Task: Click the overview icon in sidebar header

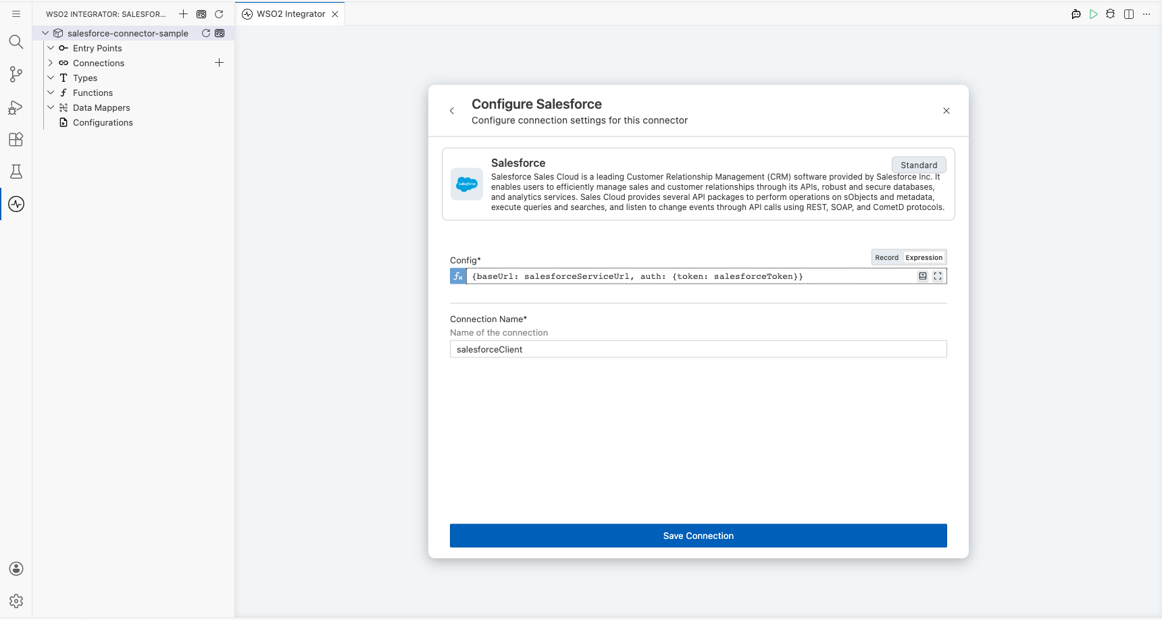Action: (x=201, y=14)
